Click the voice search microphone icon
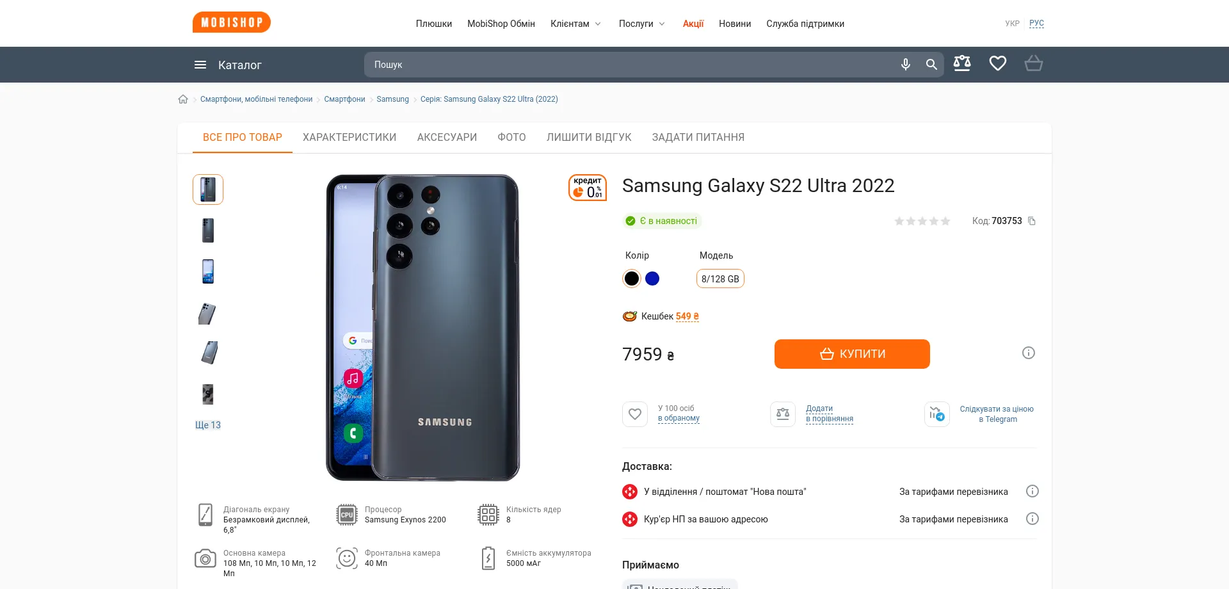1229x589 pixels. click(x=905, y=65)
